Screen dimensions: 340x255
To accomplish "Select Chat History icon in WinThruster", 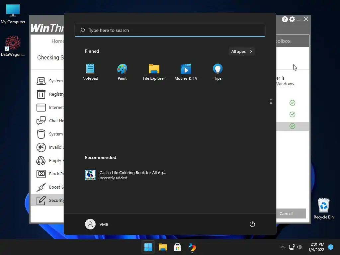I will pyautogui.click(x=41, y=121).
